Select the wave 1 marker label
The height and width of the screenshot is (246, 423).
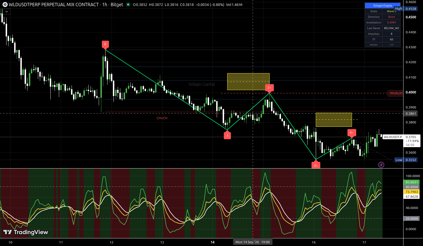pos(227,135)
